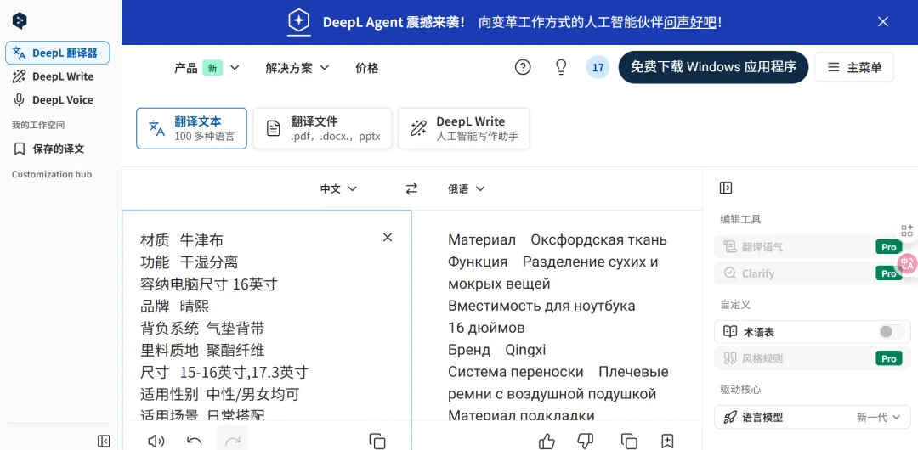Click the 驱动核心 heading
918x450 pixels.
(740, 390)
